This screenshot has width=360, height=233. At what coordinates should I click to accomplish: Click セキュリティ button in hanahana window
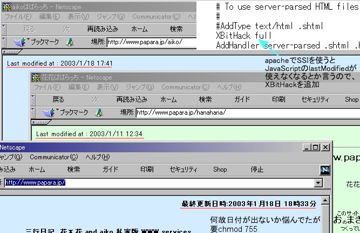click(x=315, y=100)
